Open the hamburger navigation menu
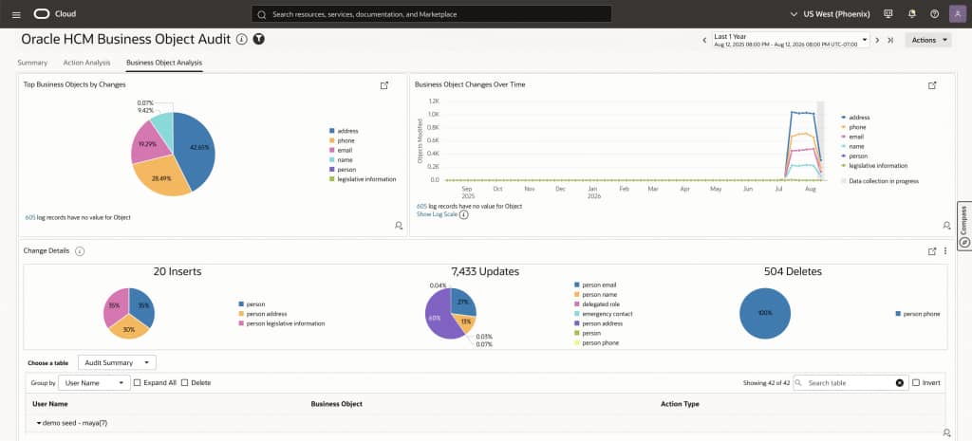972x441 pixels. tap(17, 14)
